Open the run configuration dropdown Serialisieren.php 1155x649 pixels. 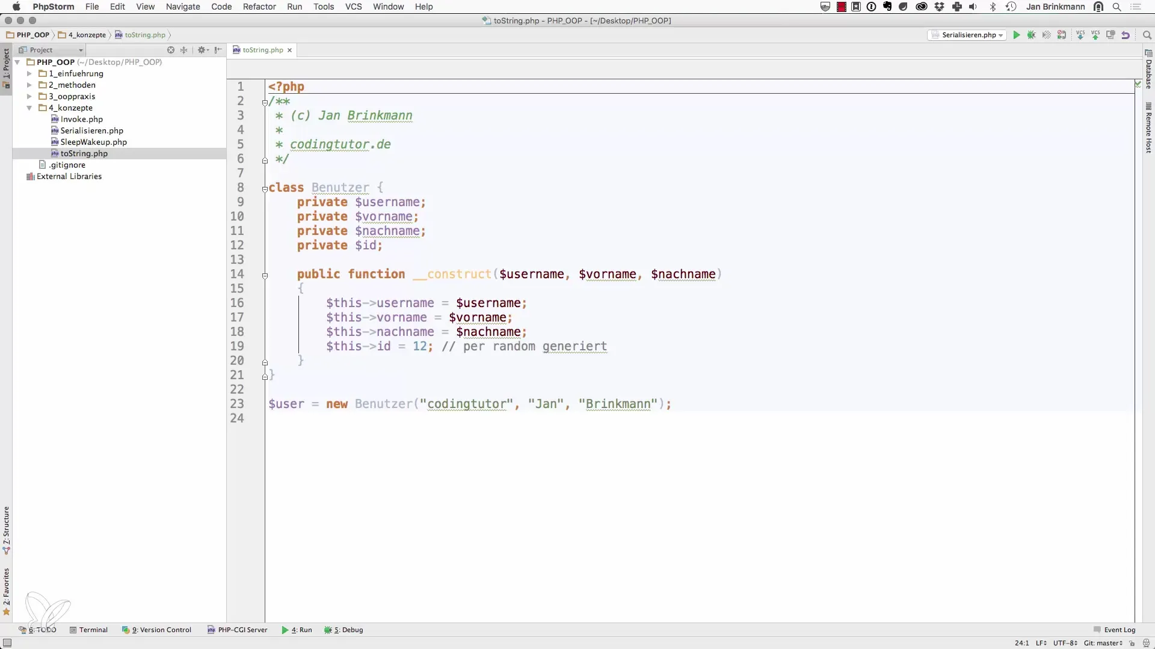click(967, 35)
